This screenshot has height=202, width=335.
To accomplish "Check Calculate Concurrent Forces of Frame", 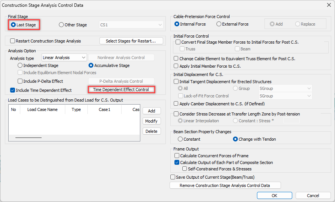I will [177, 155].
